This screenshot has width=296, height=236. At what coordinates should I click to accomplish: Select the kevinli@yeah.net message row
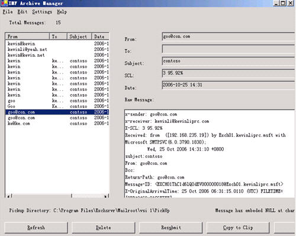[x=57, y=49]
